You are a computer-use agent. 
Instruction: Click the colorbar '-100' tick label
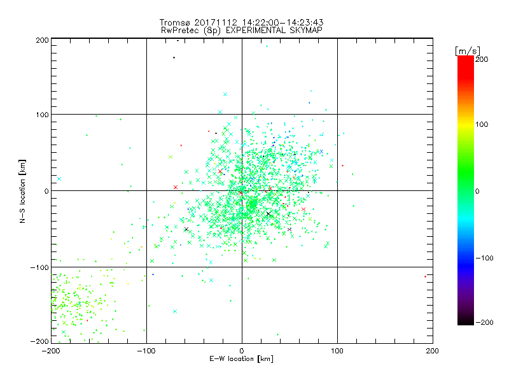point(484,258)
